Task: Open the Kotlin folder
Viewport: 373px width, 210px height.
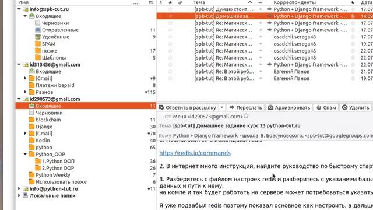Action: point(43,141)
